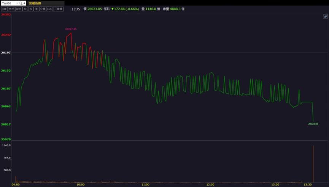Toggle the 大戶 indicator
This screenshot has height=187, width=329.
[x=11, y=9]
